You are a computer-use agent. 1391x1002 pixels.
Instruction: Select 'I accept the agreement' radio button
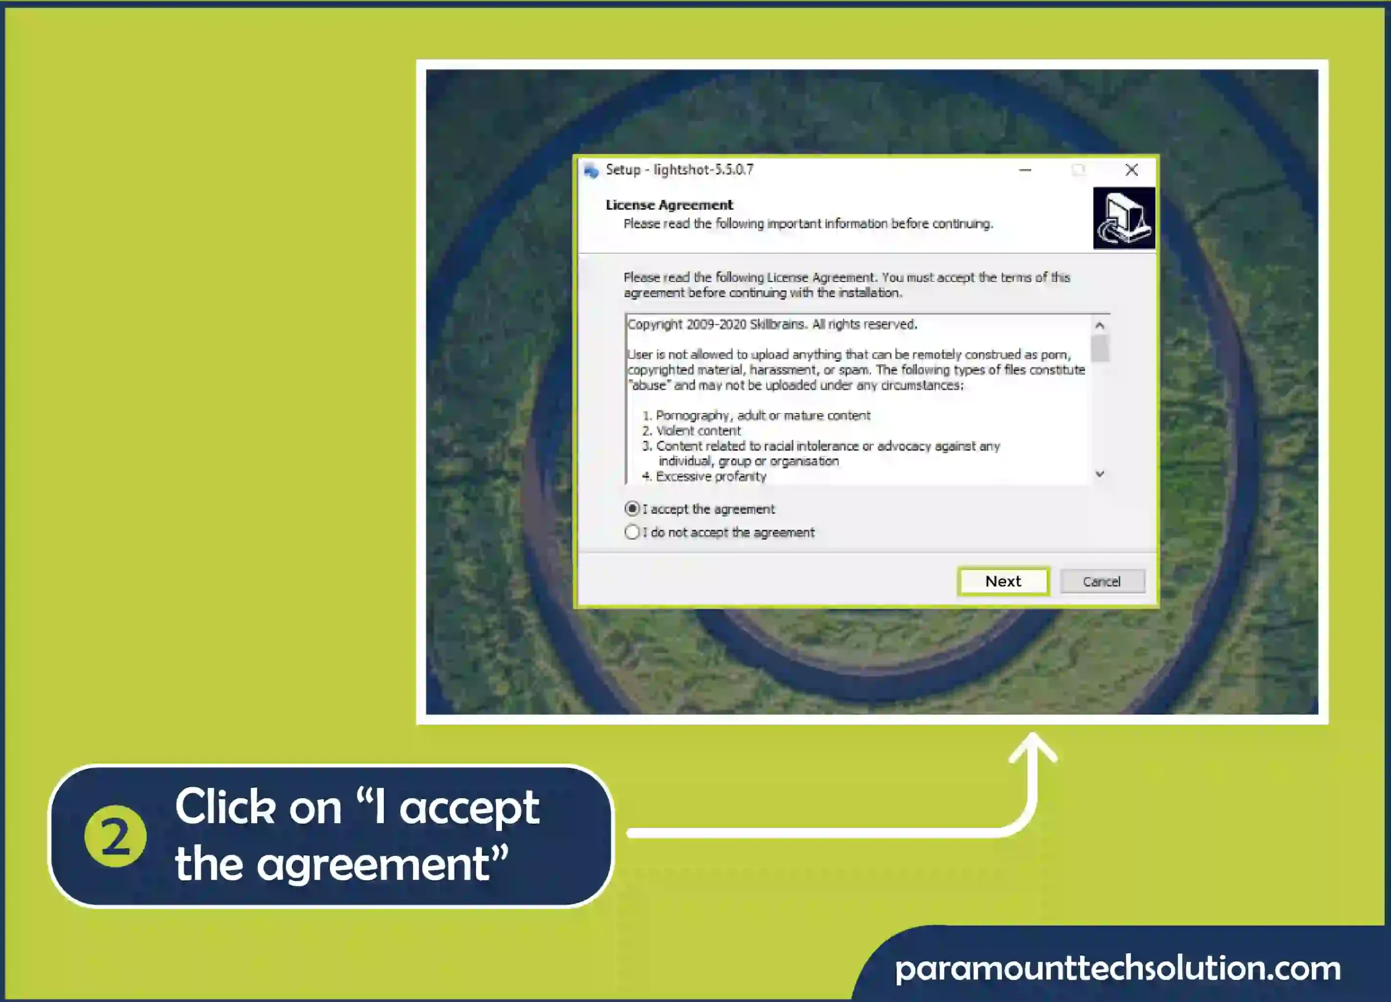pyautogui.click(x=631, y=509)
